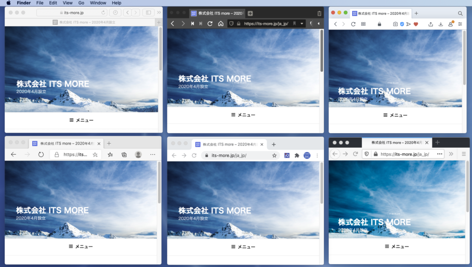
Task: Open Safari history clock icon
Action: (115, 12)
